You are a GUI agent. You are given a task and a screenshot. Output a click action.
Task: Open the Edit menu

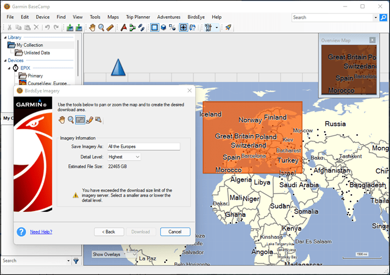click(x=25, y=17)
